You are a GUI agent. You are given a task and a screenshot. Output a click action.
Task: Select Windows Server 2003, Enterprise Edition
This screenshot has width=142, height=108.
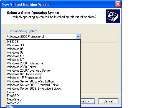[44, 89]
